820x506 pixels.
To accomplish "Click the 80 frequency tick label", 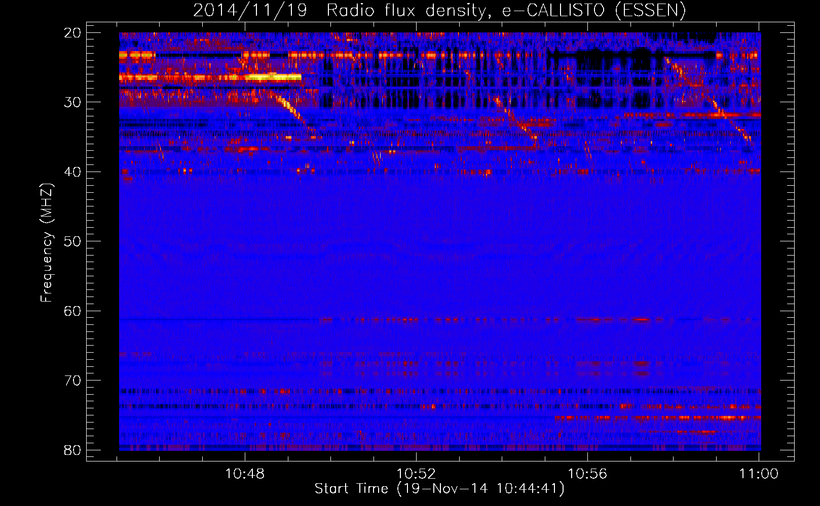I will (72, 450).
